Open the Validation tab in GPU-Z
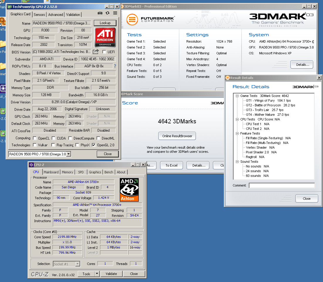Image resolution: width=323 pixels, height=282 pixels. coord(73,15)
